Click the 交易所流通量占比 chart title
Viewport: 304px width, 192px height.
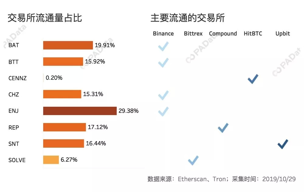click(x=45, y=18)
